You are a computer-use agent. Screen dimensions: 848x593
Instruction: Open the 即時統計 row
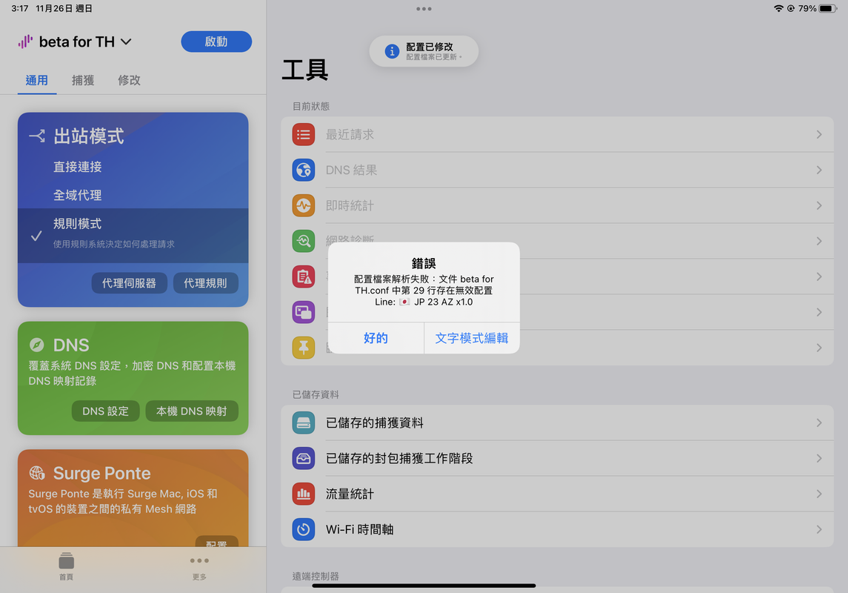pos(557,205)
